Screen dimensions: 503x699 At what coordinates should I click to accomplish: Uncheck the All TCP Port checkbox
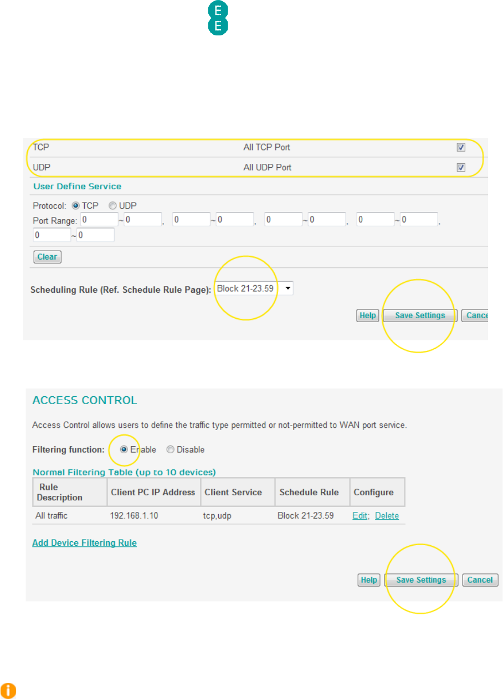click(461, 148)
